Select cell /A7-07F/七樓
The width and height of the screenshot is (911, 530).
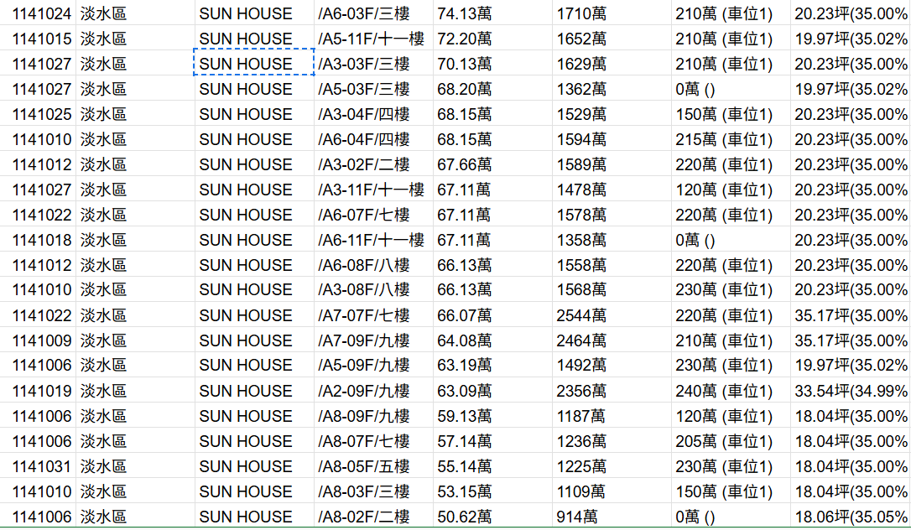373,314
